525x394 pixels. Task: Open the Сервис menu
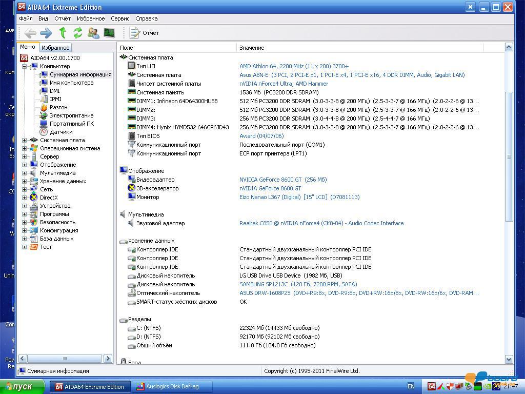pyautogui.click(x=120, y=18)
